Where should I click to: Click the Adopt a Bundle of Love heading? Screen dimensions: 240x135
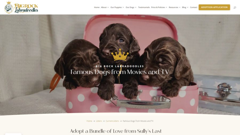point(116,131)
